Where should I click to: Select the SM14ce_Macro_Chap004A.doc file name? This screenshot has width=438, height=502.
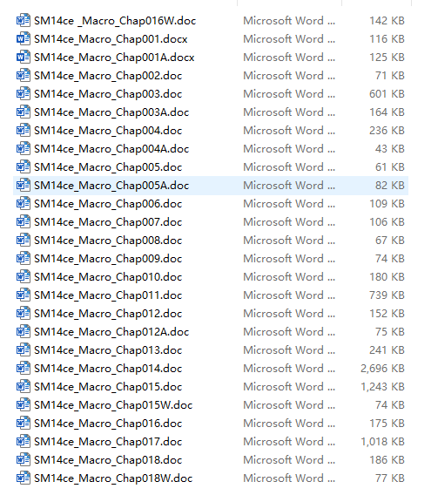[111, 149]
